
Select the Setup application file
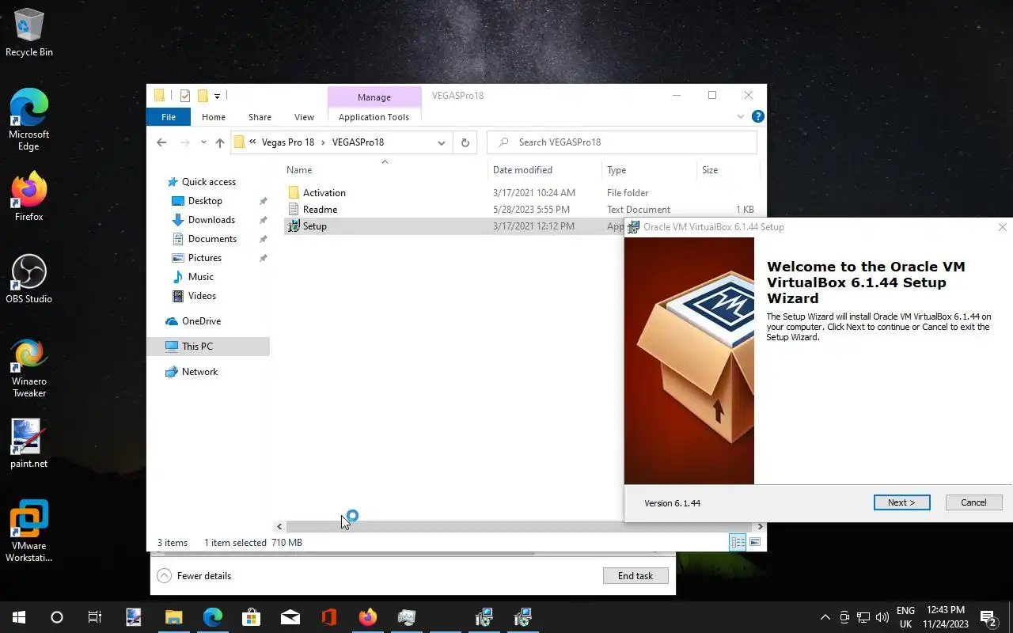454,226
